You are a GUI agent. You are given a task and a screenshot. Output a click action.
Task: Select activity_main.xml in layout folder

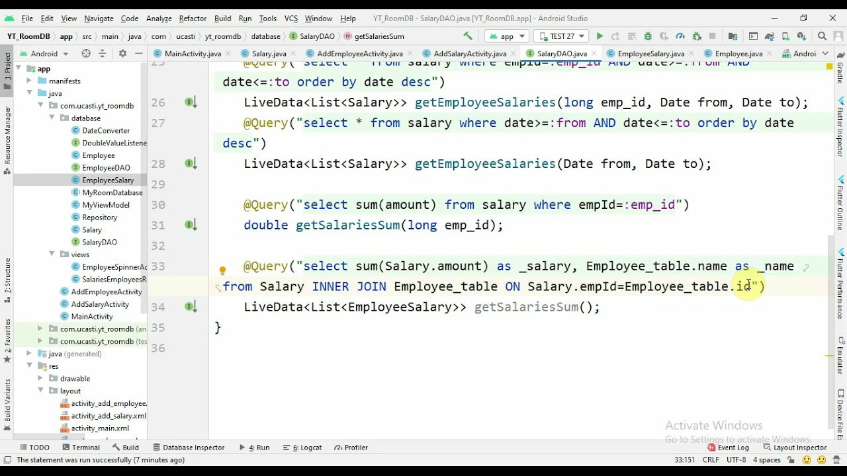(x=100, y=428)
